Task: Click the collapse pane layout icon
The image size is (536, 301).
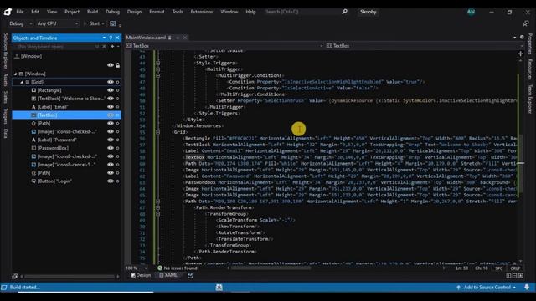Action: [x=520, y=276]
